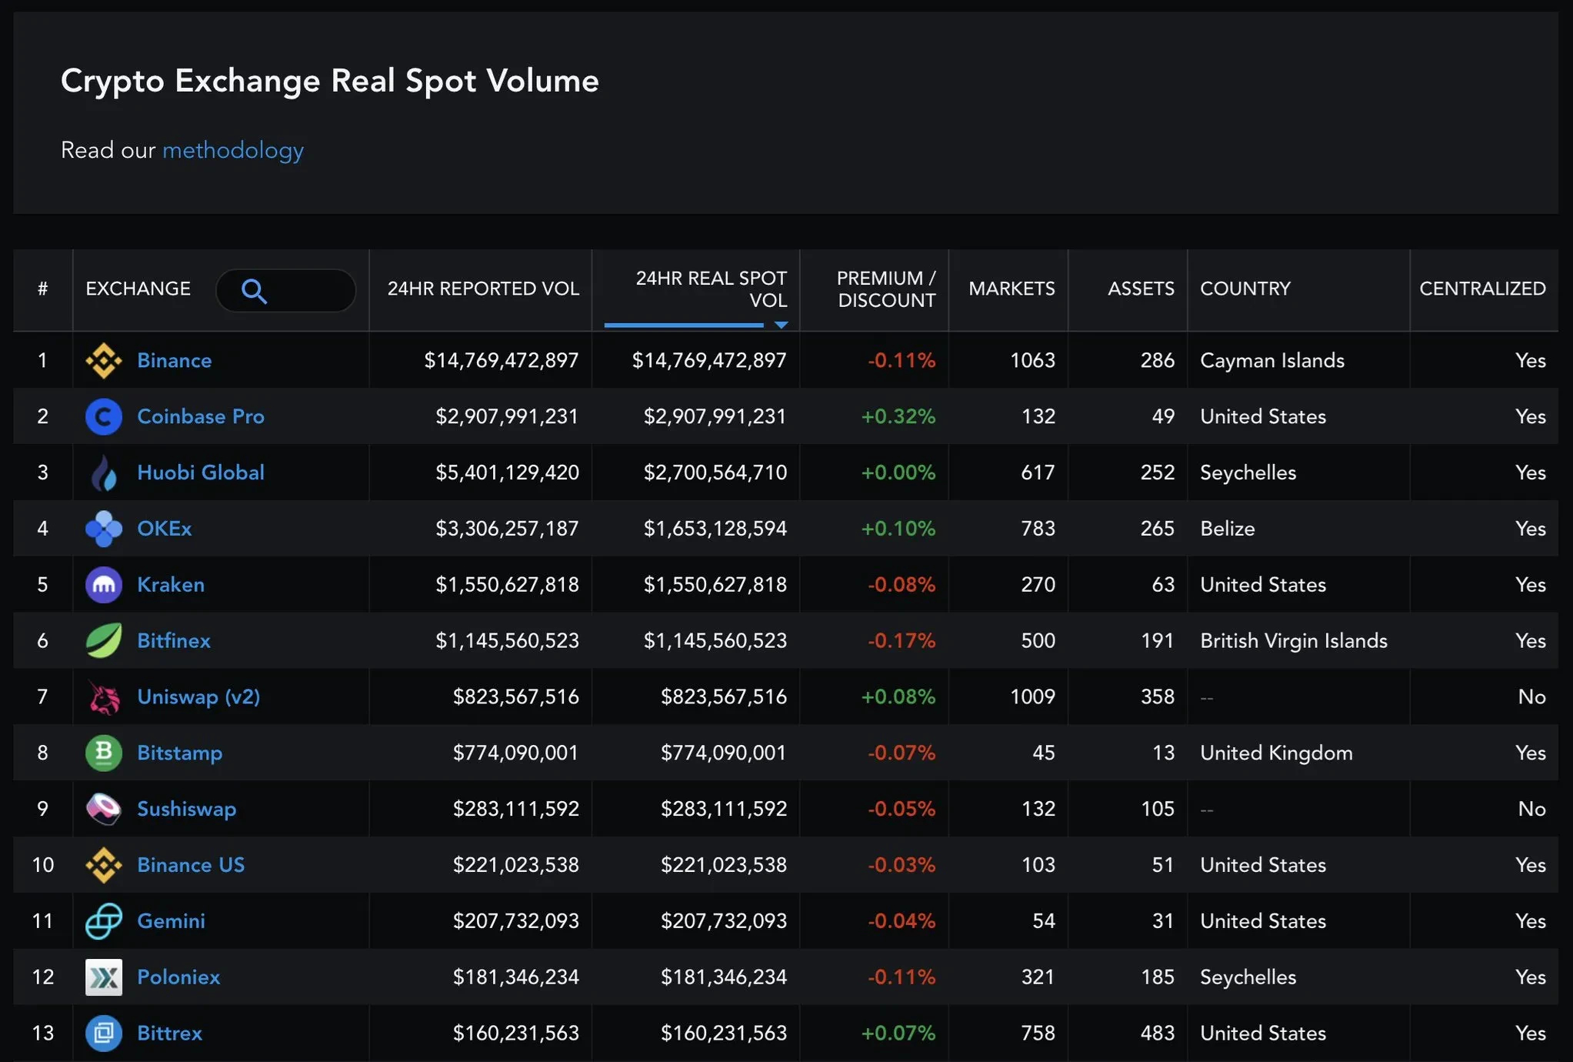
Task: Click the Crypto Exchange Real Spot Volume heading
Action: 330,81
